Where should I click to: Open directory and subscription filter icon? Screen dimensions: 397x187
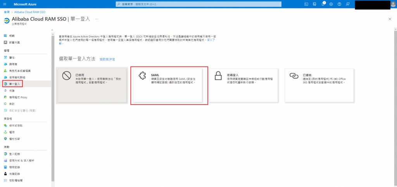point(315,4)
